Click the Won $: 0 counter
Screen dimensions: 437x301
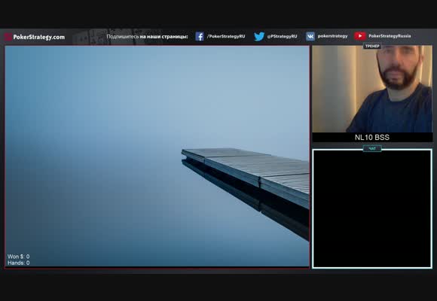pyautogui.click(x=18, y=257)
